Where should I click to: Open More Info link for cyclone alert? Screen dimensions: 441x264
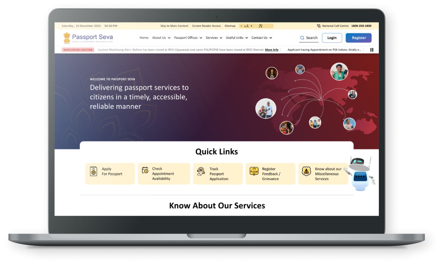[x=272, y=50]
